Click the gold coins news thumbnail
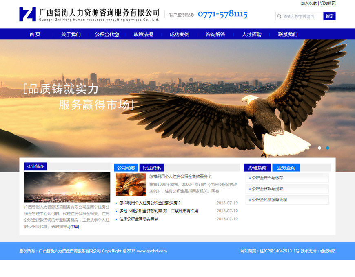The image size is (355, 277). pos(131,185)
